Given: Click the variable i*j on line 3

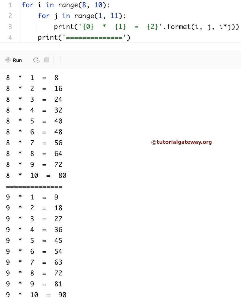Looking at the screenshot, I should click(x=226, y=27).
